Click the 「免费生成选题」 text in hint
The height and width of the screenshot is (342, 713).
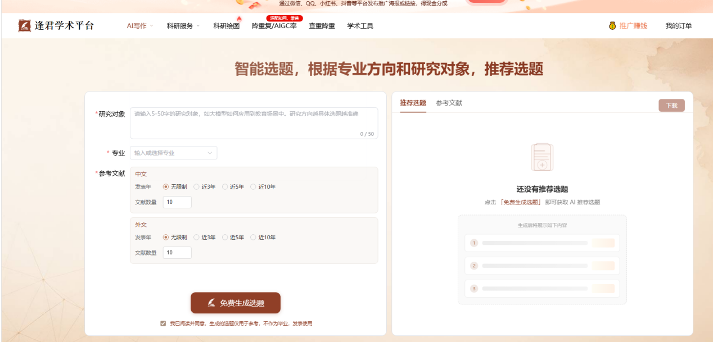coord(521,202)
